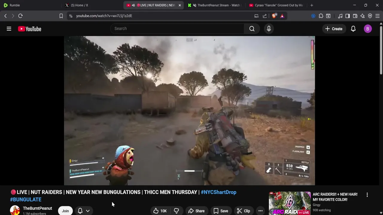Click the address bar URL

click(x=104, y=16)
